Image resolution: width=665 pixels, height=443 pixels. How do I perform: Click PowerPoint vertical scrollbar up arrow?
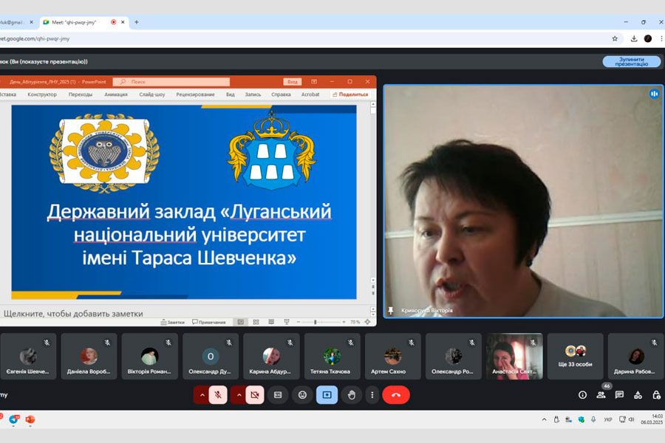pyautogui.click(x=373, y=104)
